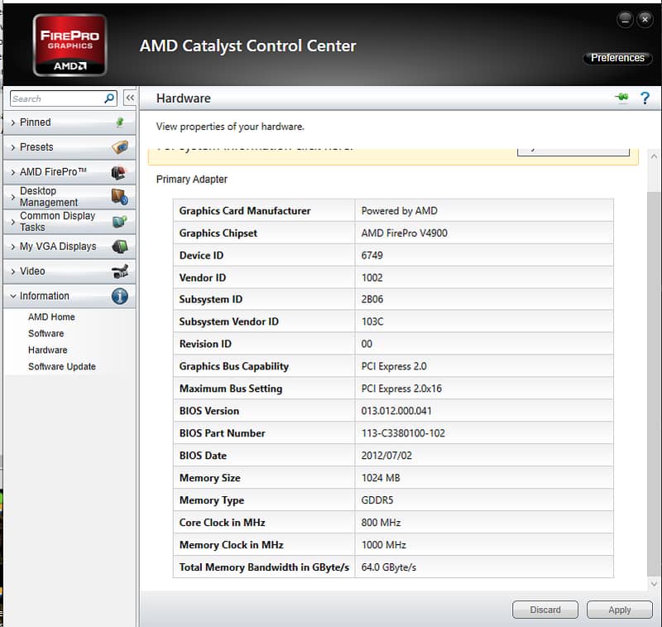
Task: Expand the Presets section
Action: tap(13, 147)
